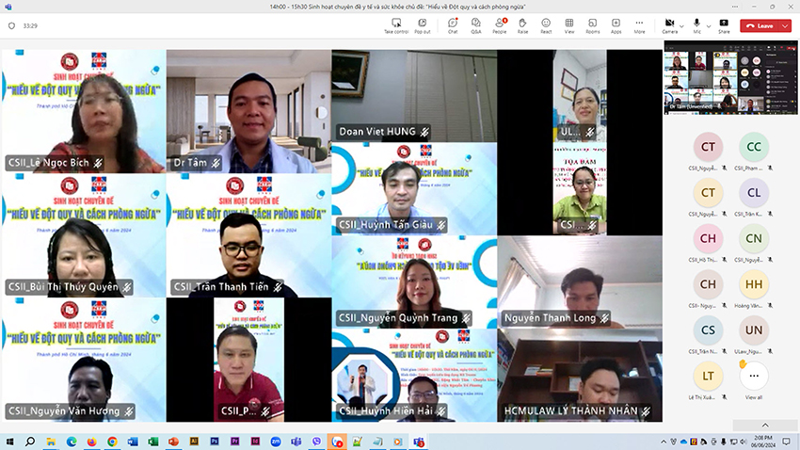Open Excel from taskbar
This screenshot has width=800, height=450.
pos(153,442)
